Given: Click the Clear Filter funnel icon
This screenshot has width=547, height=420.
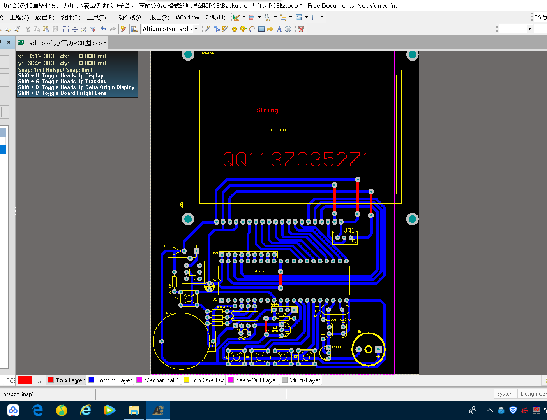Looking at the screenshot, I should pos(93,29).
